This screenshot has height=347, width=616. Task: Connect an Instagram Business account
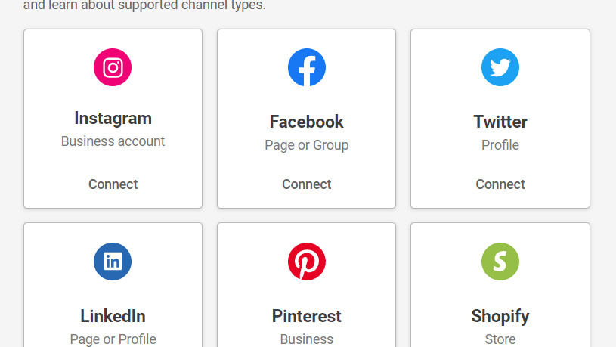(x=113, y=184)
